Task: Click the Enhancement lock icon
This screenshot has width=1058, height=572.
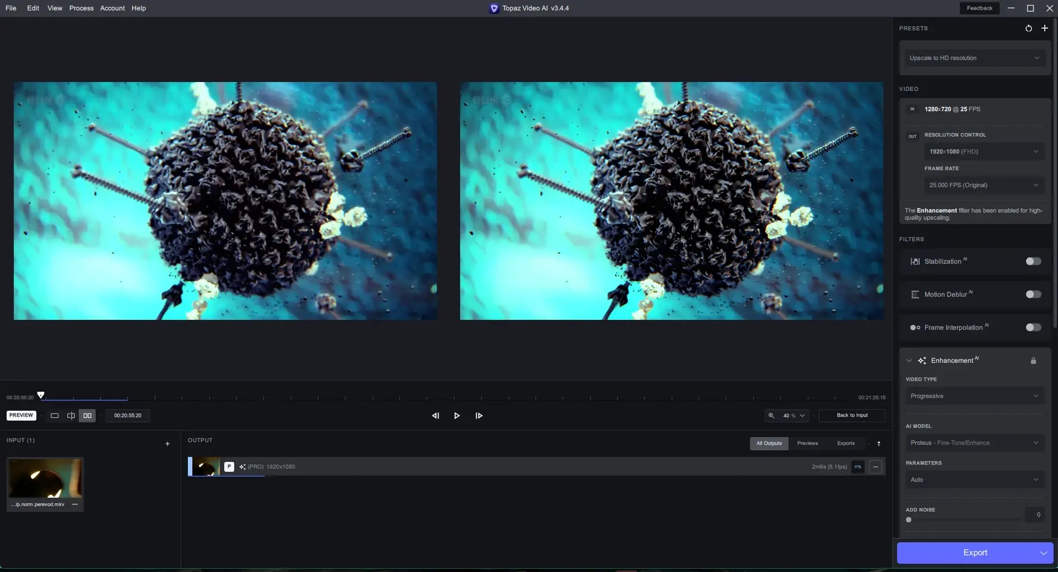Action: click(x=1033, y=361)
